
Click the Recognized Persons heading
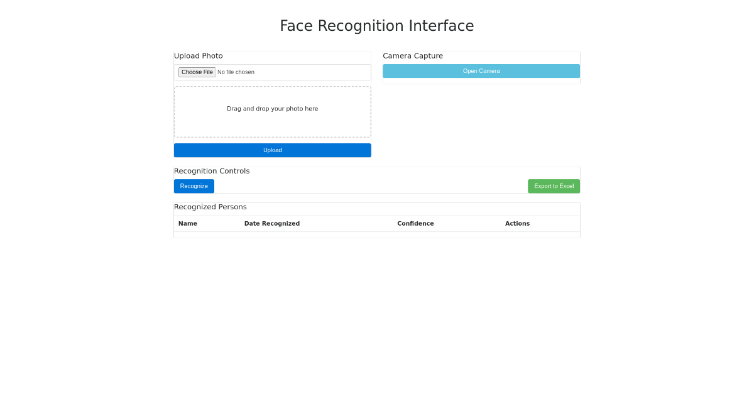(210, 207)
